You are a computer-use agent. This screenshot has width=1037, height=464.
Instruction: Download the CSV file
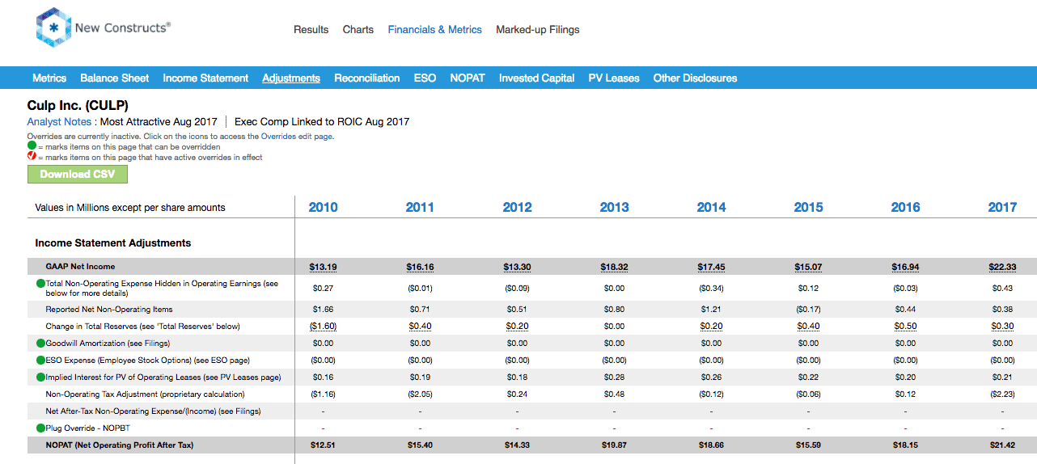tap(78, 174)
